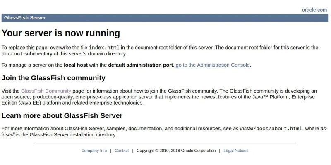Click the bold 'local host' text

pyautogui.click(x=76, y=65)
